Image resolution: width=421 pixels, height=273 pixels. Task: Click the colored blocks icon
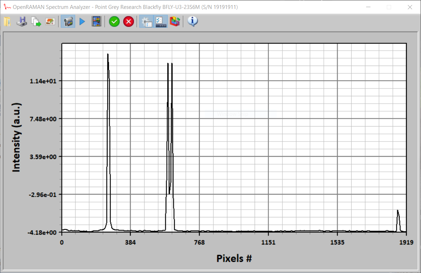pos(175,22)
